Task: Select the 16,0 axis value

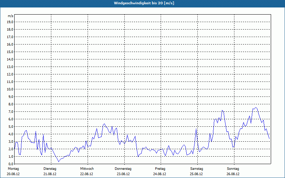Action: point(10,44)
